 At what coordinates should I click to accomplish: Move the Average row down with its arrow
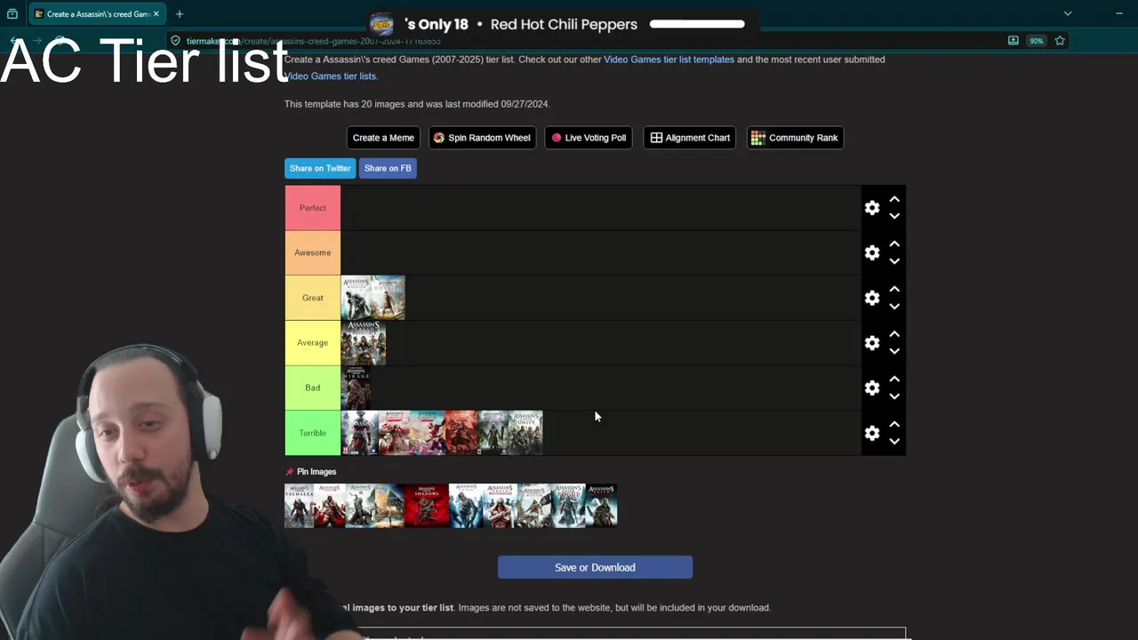(894, 351)
